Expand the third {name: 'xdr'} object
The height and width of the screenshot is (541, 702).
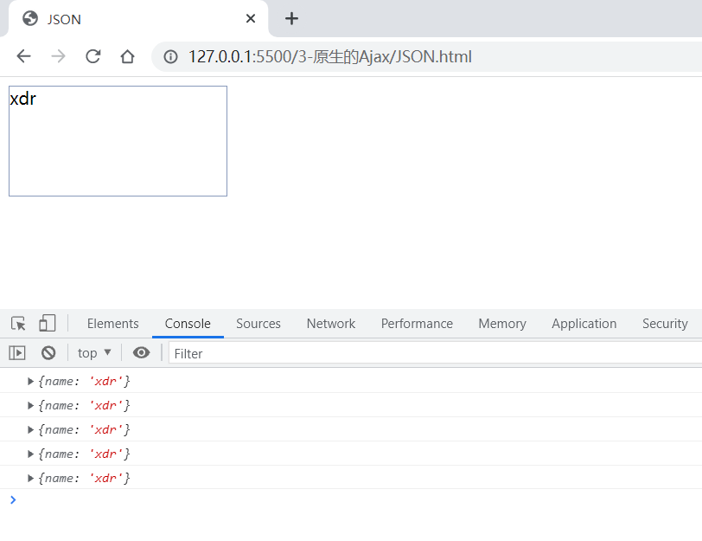click(x=30, y=430)
